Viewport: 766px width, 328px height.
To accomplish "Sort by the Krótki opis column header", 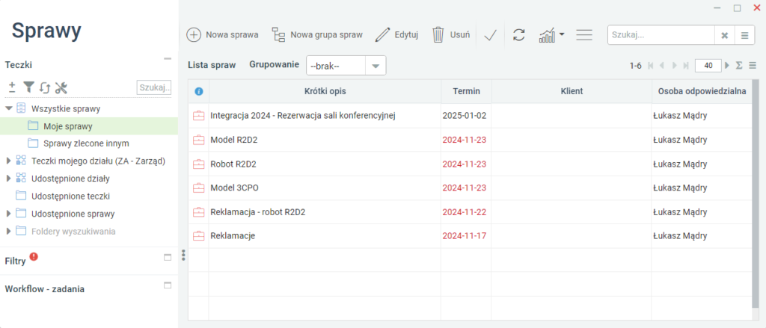I will [x=325, y=91].
